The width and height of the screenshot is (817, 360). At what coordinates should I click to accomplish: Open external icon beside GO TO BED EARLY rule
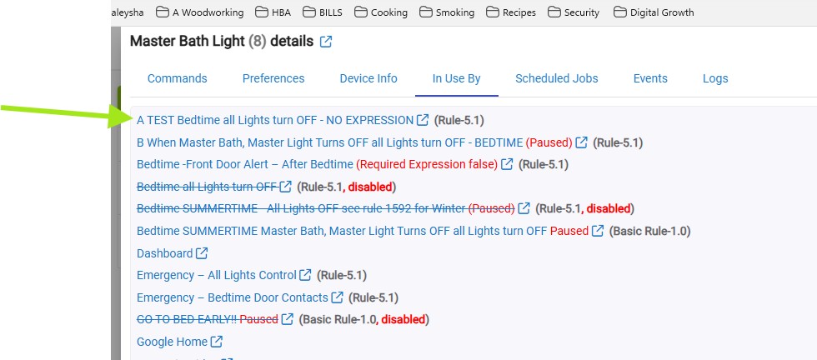(x=287, y=319)
